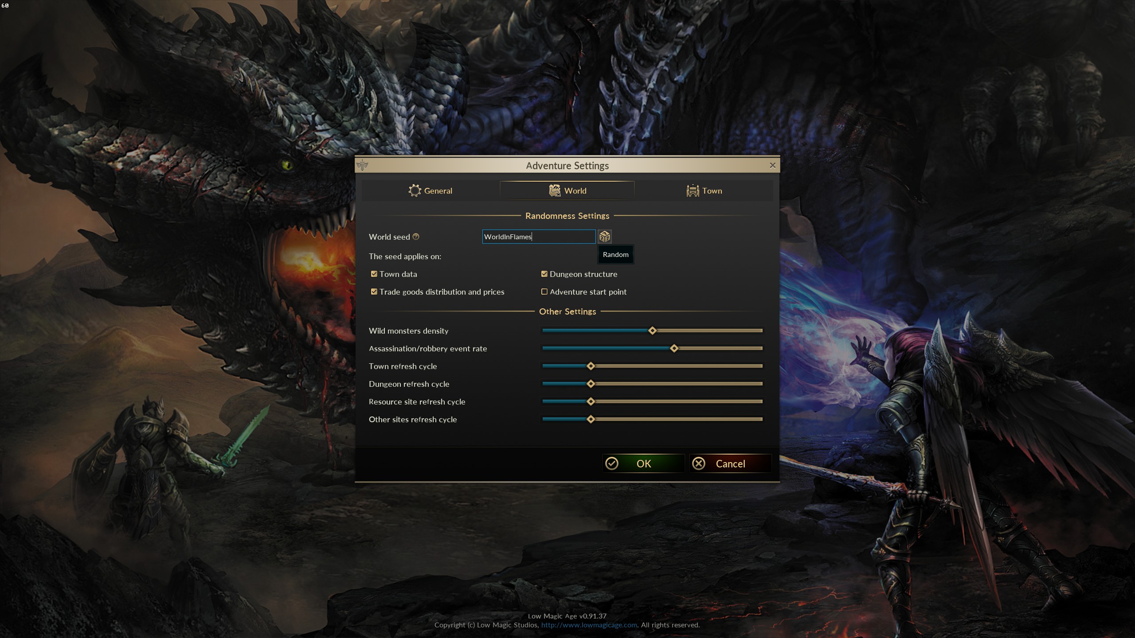The width and height of the screenshot is (1135, 638).
Task: Click the Assassination/robbery event rate slider handle
Action: pos(674,348)
